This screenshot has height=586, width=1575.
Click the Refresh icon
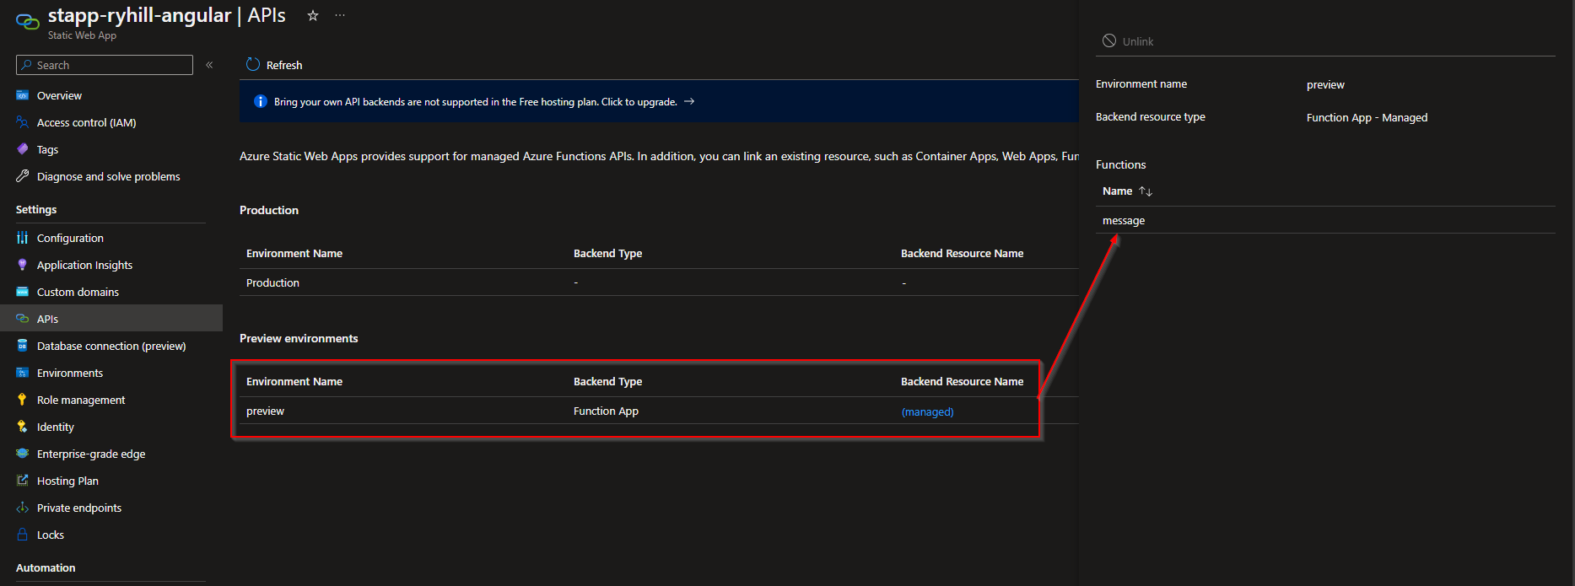pos(252,64)
